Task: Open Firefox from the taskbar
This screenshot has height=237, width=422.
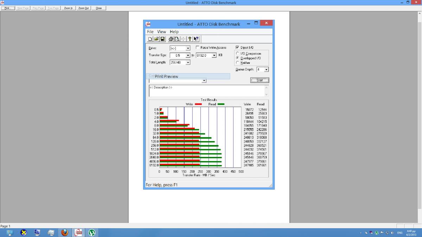Action: pyautogui.click(x=65, y=232)
